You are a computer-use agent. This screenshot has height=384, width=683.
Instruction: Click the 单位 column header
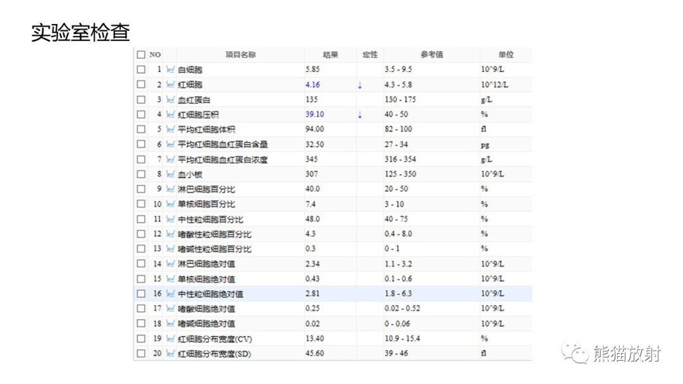point(506,55)
